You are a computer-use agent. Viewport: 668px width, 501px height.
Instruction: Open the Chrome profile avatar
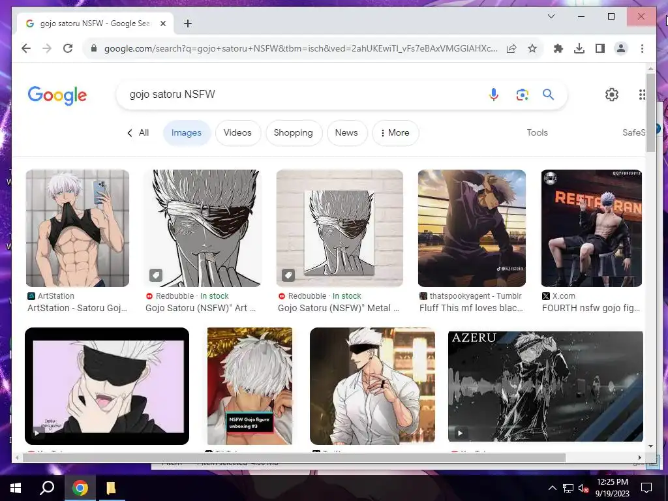[621, 48]
